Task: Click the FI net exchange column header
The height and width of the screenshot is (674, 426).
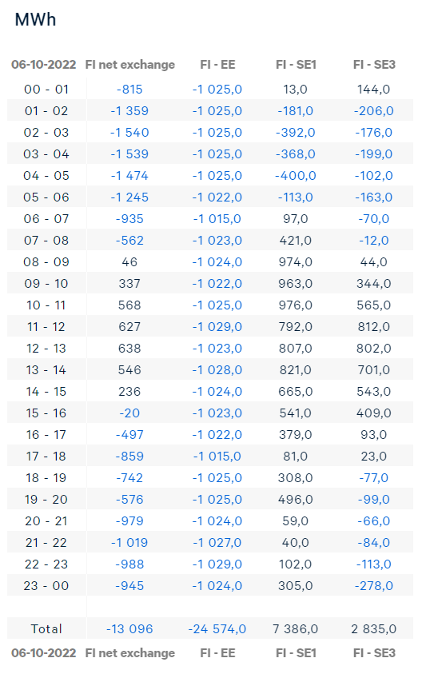Action: 129,65
